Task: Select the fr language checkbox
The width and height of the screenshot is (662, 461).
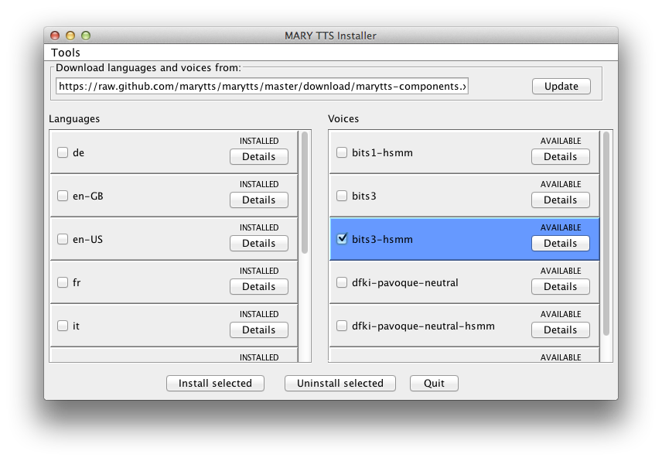Action: [x=63, y=282]
